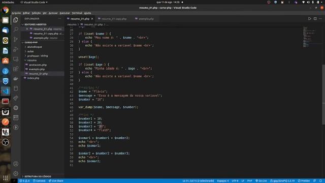Open the Remote Explorer view

tap(16, 59)
